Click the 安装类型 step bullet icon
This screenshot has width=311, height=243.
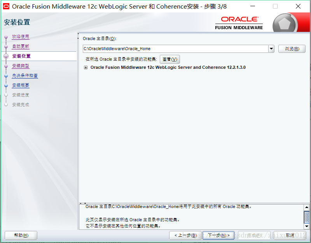click(6, 66)
